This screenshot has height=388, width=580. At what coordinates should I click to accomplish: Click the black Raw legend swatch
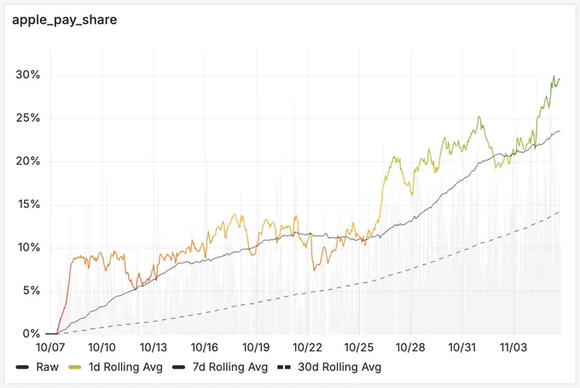[22, 368]
